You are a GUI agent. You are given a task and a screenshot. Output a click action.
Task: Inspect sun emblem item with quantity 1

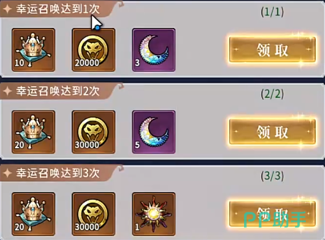[x=154, y=214]
